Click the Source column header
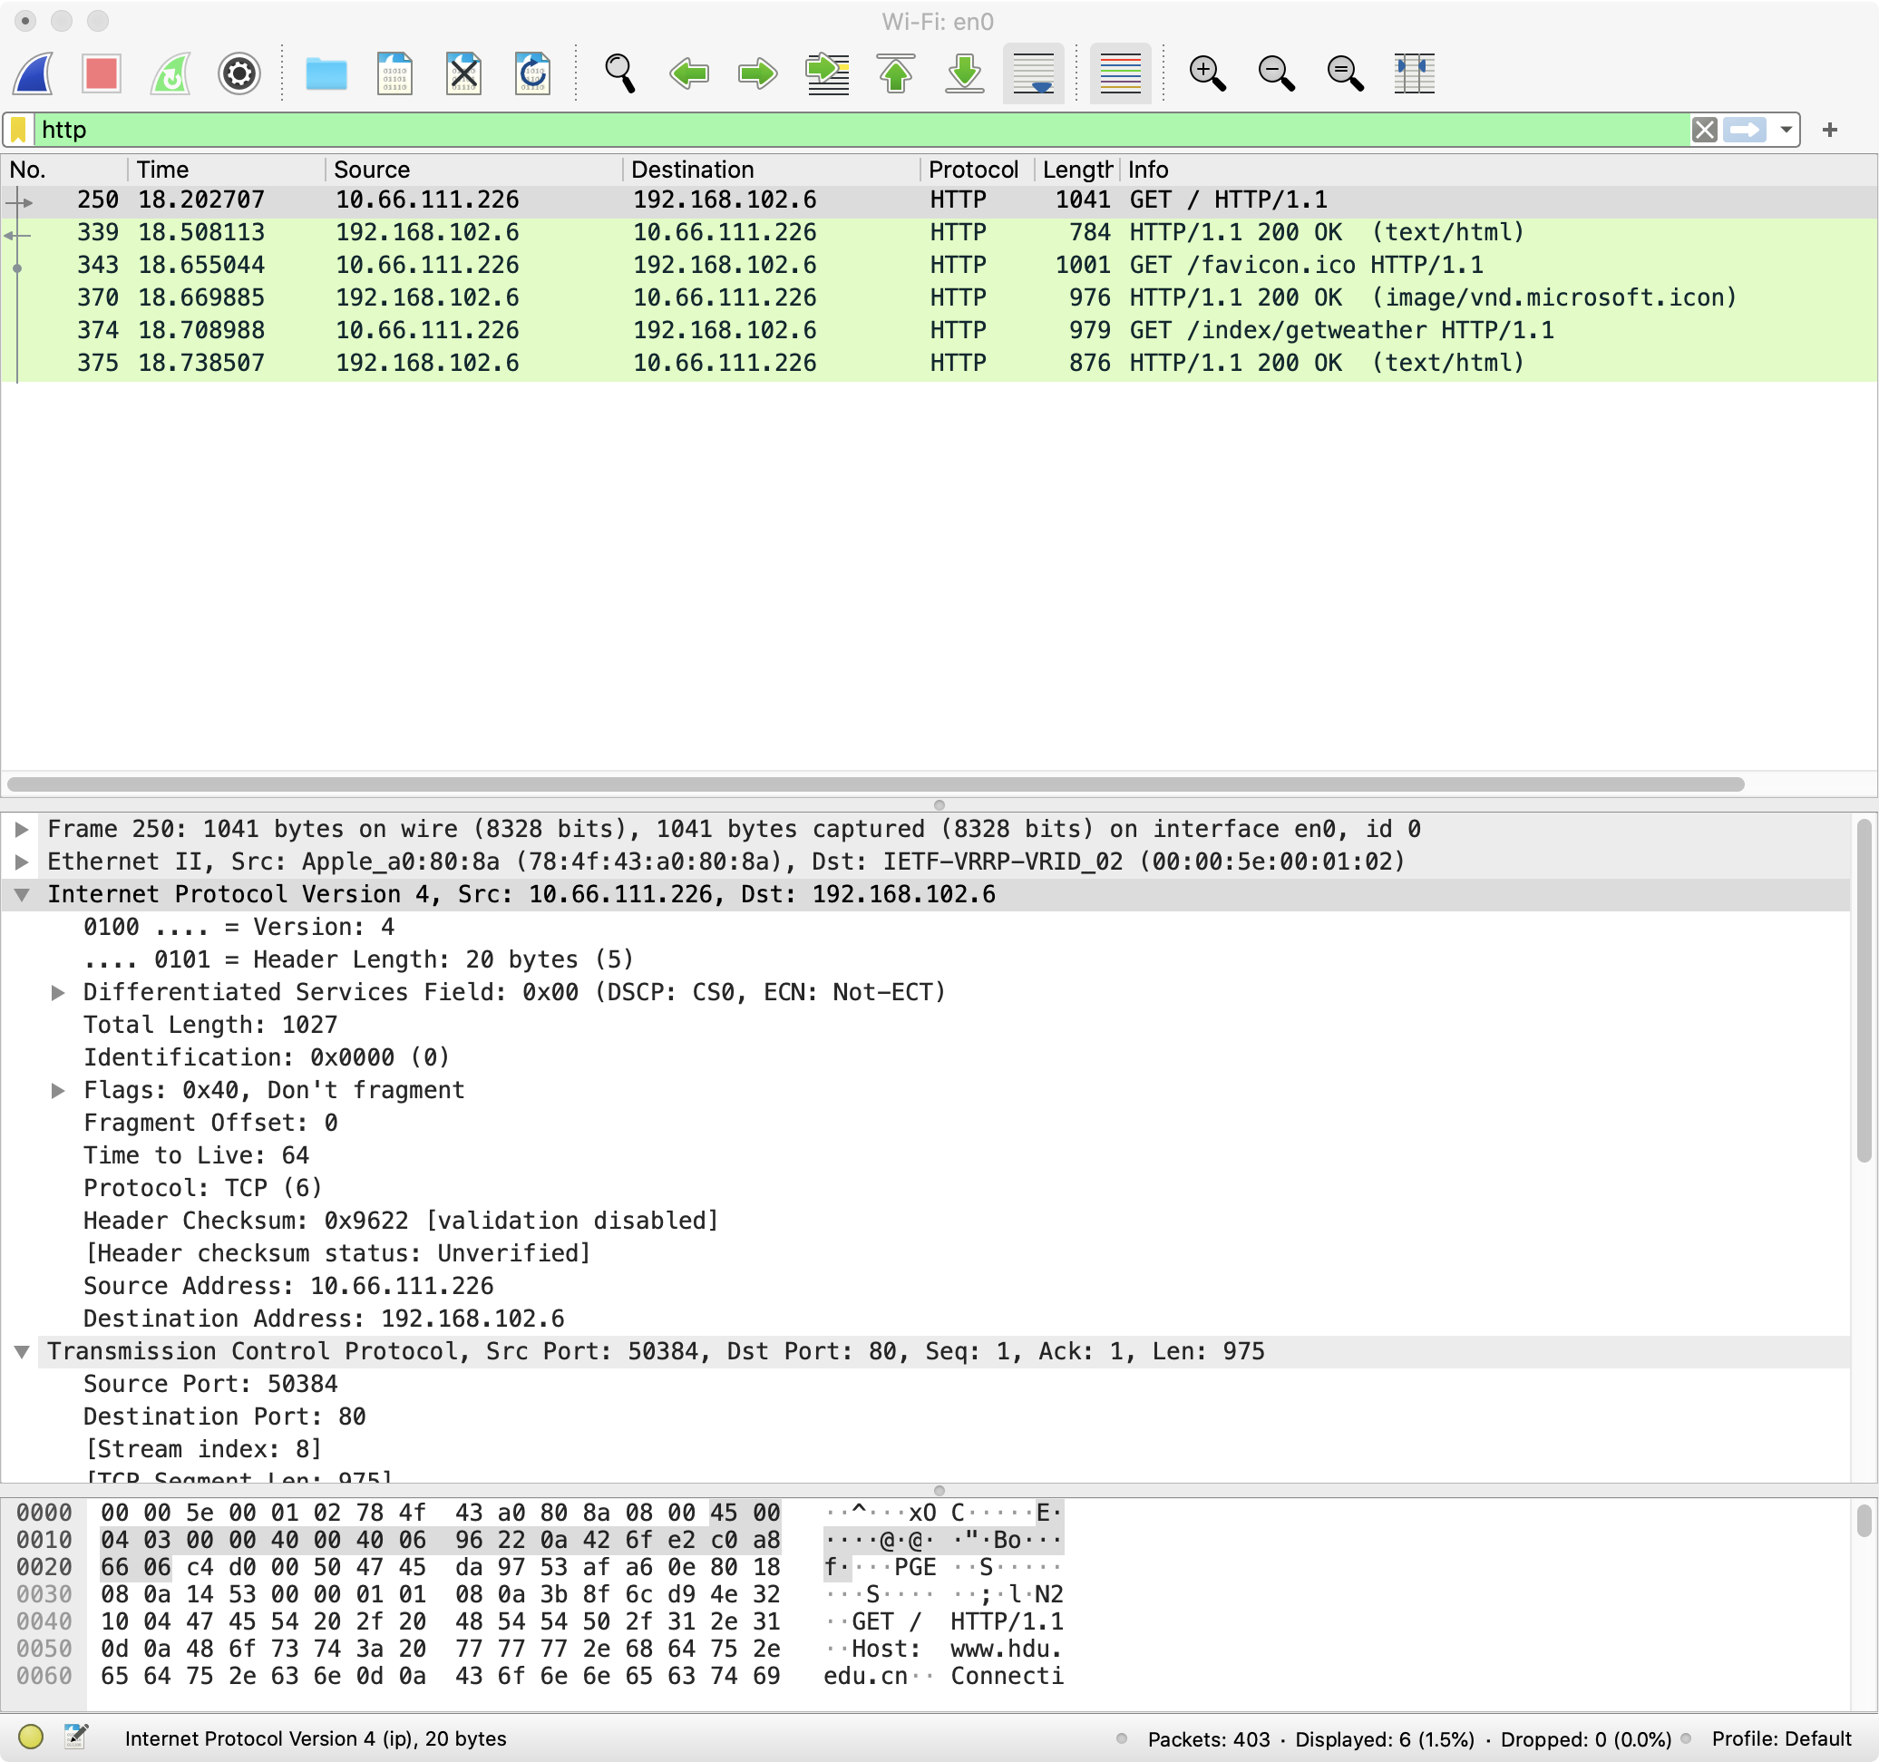The height and width of the screenshot is (1762, 1879). point(373,170)
